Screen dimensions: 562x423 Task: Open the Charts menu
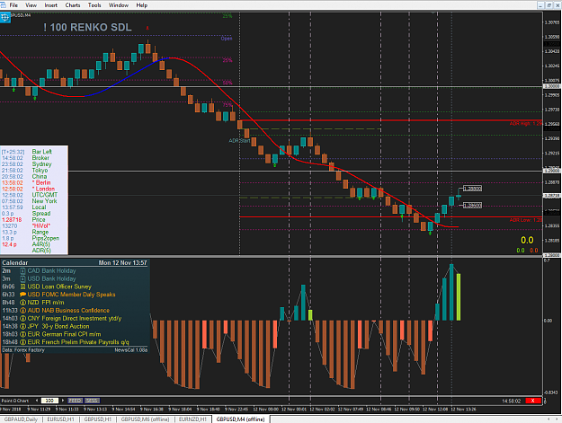click(x=73, y=5)
